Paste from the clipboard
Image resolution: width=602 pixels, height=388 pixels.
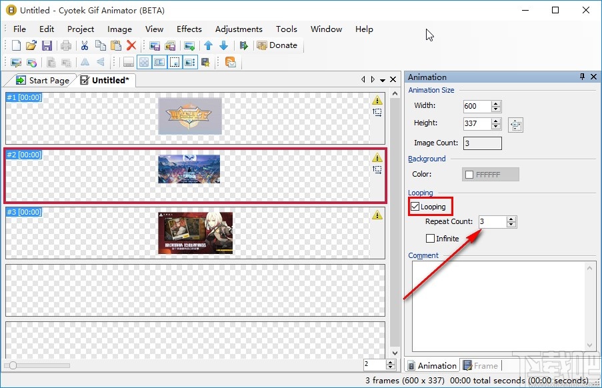(x=115, y=45)
